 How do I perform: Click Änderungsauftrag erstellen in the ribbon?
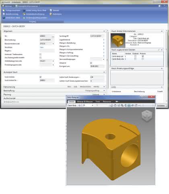pyautogui.click(x=35, y=18)
